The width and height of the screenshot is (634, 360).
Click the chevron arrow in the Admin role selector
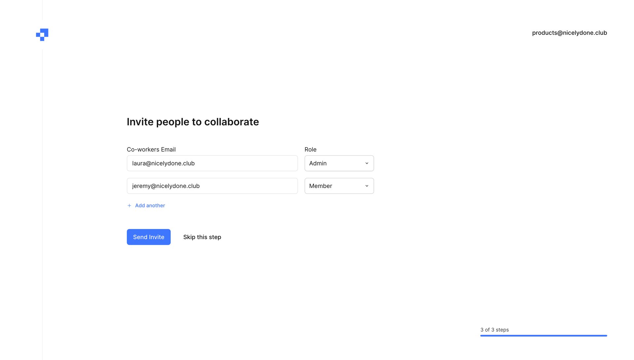367,163
